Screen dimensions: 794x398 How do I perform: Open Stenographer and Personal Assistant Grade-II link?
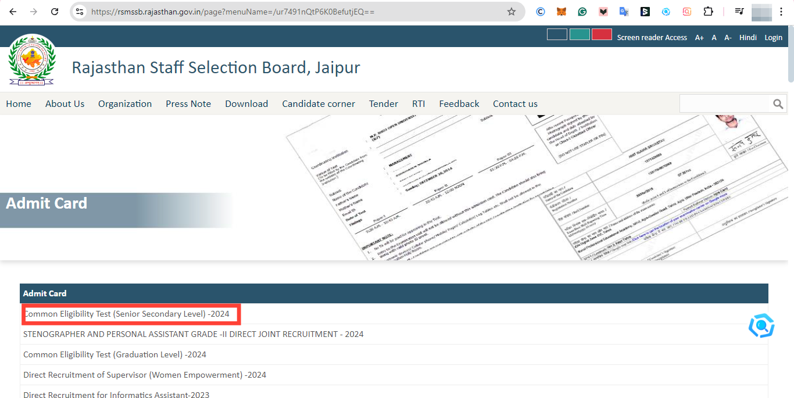point(194,334)
